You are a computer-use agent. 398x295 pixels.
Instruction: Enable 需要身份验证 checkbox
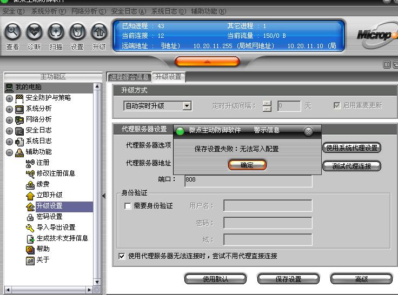click(128, 206)
